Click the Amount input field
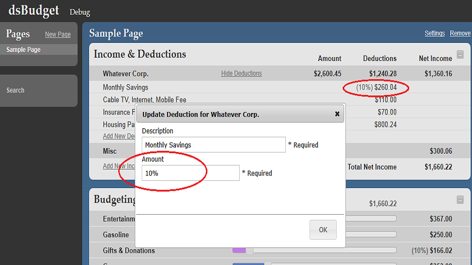This screenshot has height=265, width=472. 190,173
